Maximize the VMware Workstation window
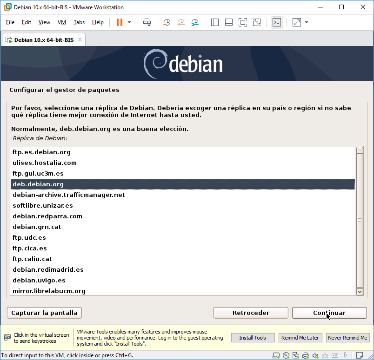 pos(341,7)
